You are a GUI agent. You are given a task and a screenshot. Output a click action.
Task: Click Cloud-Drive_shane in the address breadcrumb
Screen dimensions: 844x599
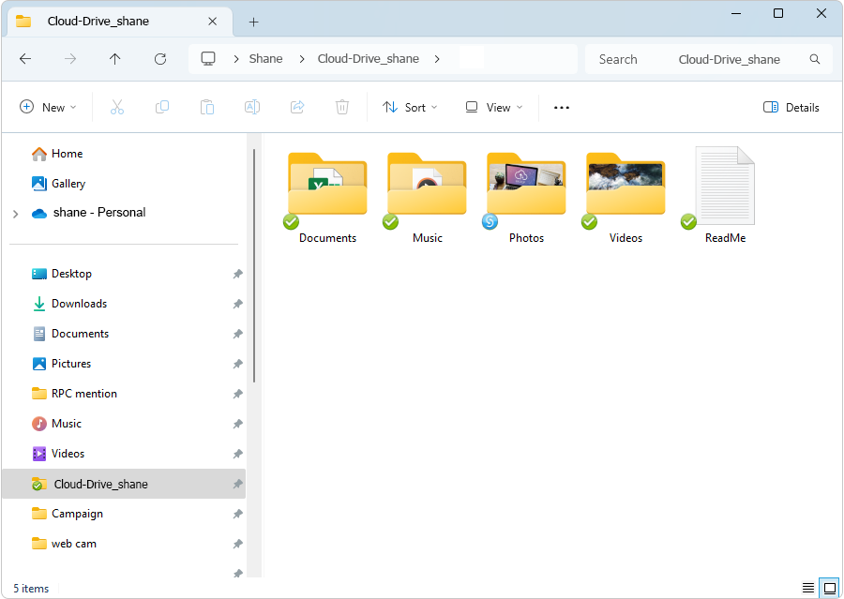(x=369, y=59)
